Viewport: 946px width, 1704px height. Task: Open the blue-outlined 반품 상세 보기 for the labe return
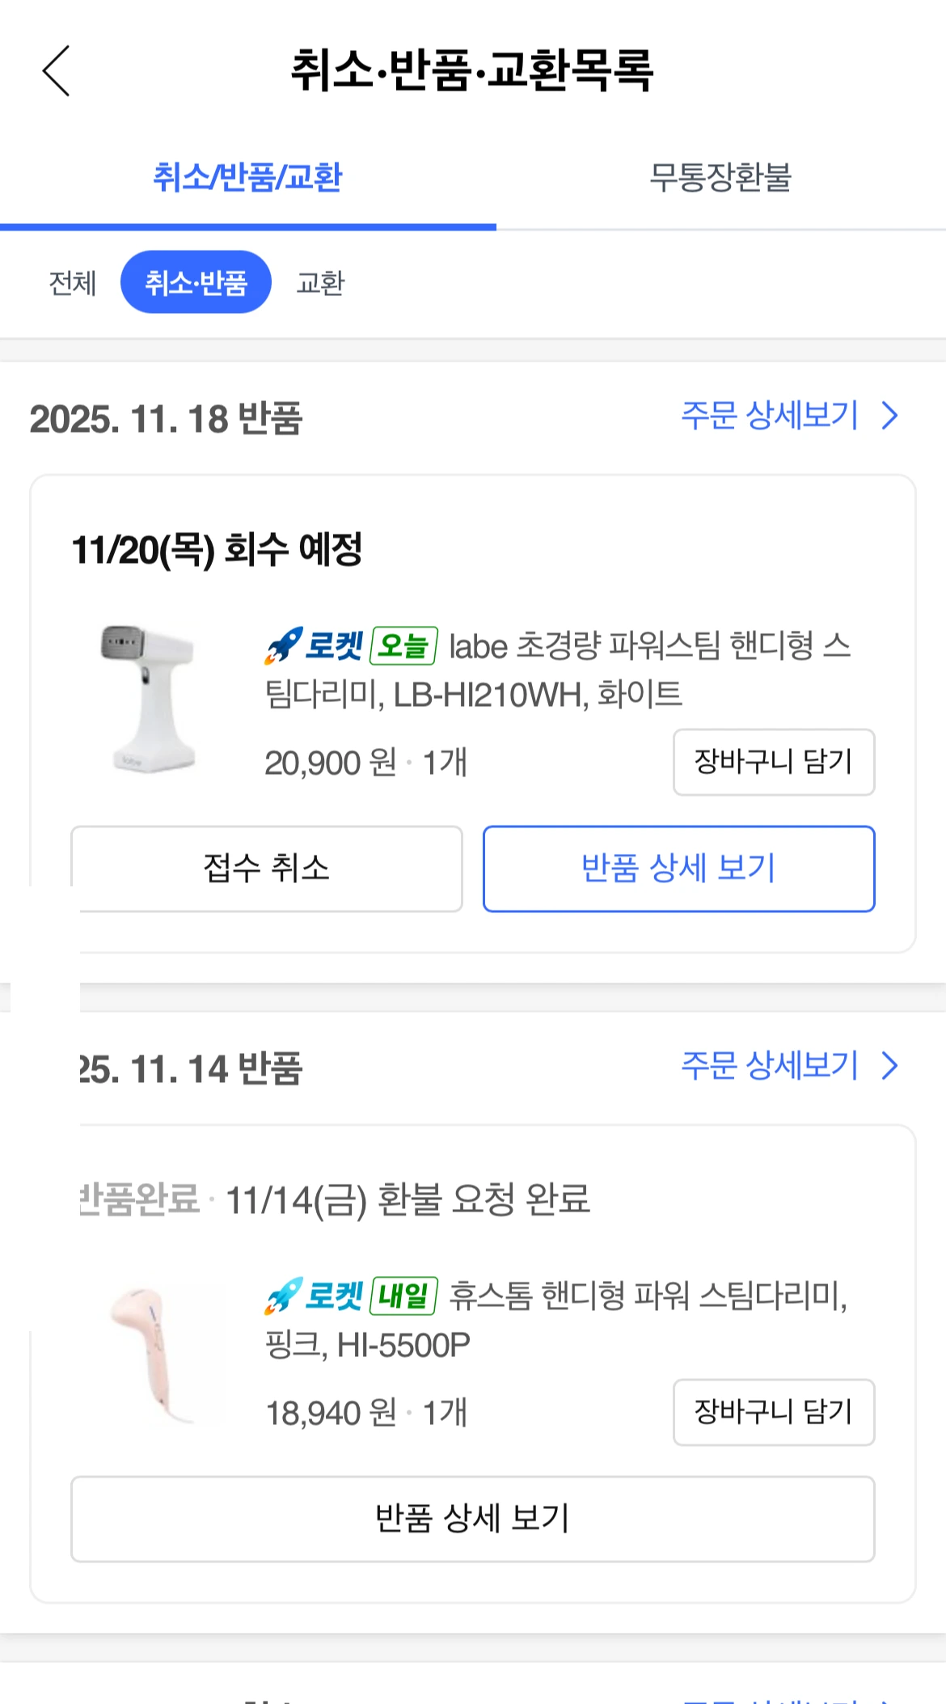coord(678,869)
